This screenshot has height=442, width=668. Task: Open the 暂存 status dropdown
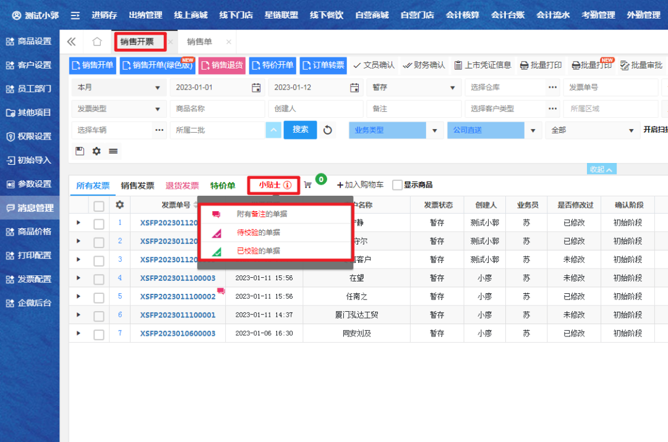tap(412, 88)
